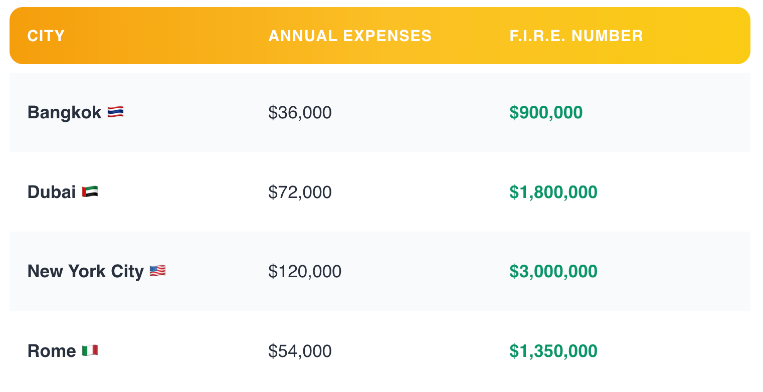Click the Rome city name
Image resolution: width=763 pixels, height=392 pixels.
click(52, 351)
